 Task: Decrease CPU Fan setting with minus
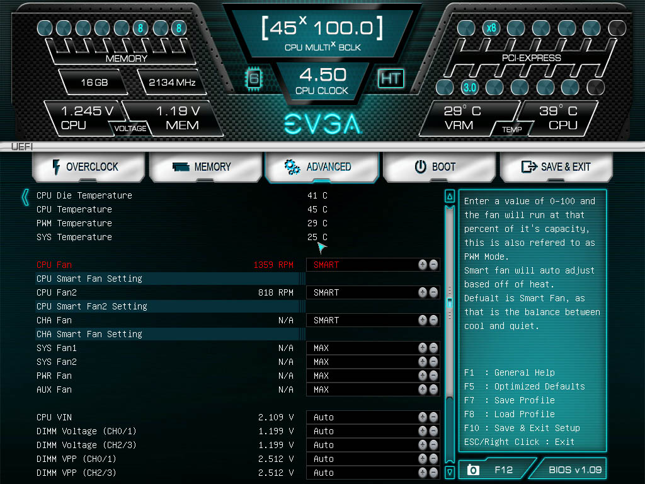pyautogui.click(x=433, y=265)
